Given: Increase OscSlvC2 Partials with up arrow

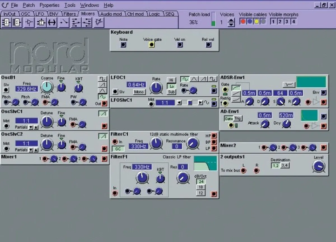Looking at the screenshot, I should point(36,150).
